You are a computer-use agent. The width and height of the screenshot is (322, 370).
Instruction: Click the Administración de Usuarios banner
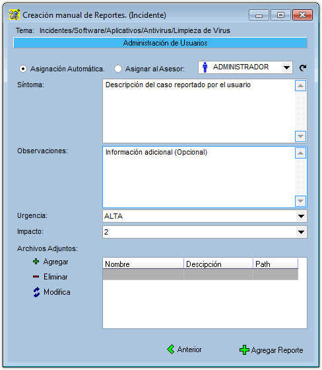point(160,43)
